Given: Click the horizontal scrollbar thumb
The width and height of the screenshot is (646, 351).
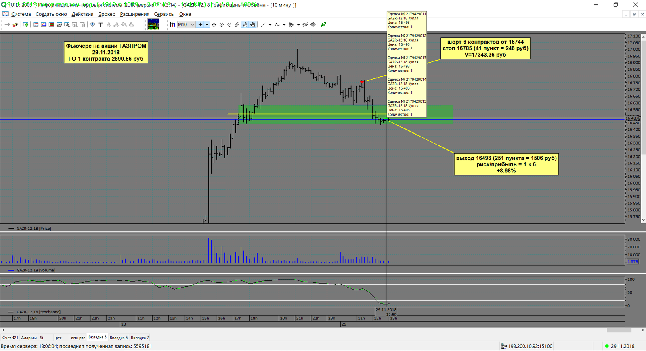Looking at the screenshot, I should (x=619, y=330).
